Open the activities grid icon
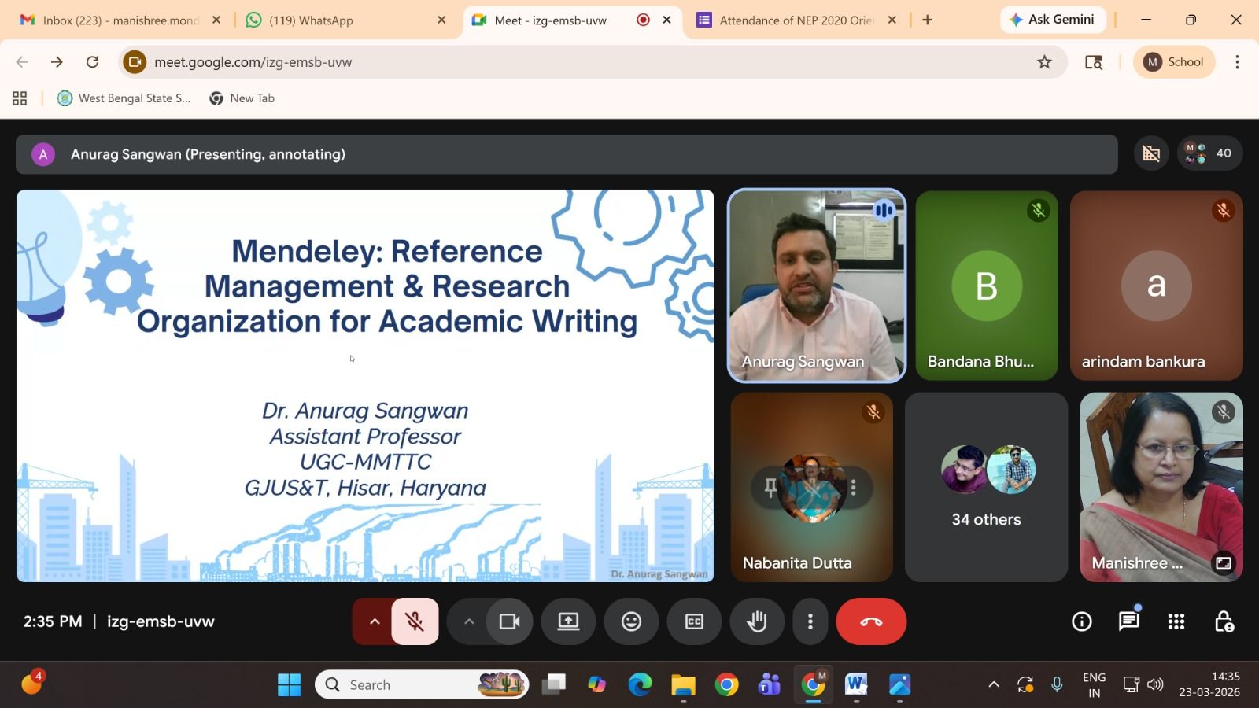1259x708 pixels. click(1176, 621)
